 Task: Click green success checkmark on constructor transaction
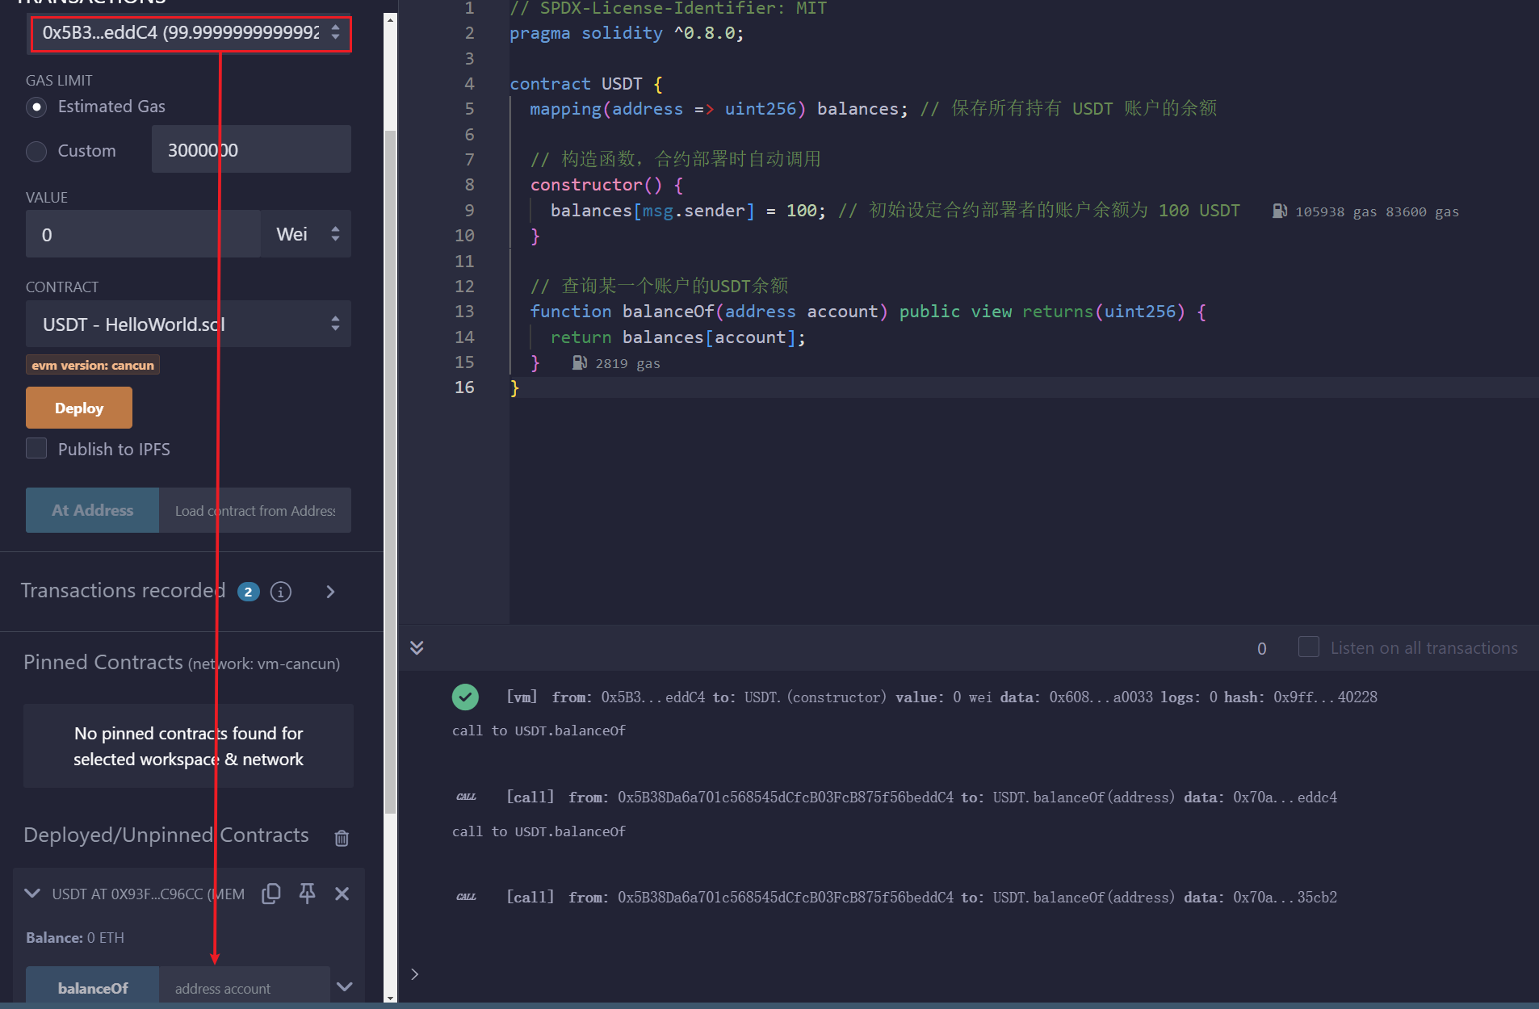coord(465,697)
